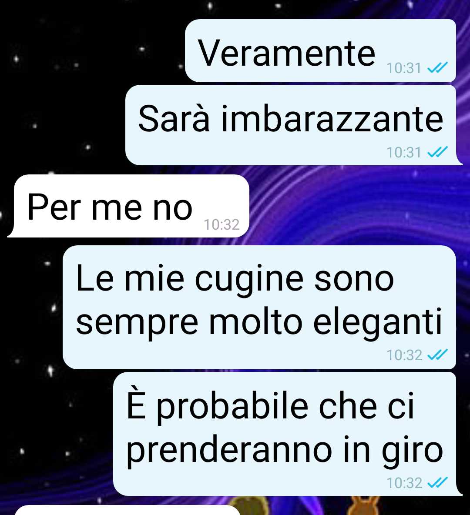Tap the 10:32 timestamp on the last sent message

(x=404, y=483)
